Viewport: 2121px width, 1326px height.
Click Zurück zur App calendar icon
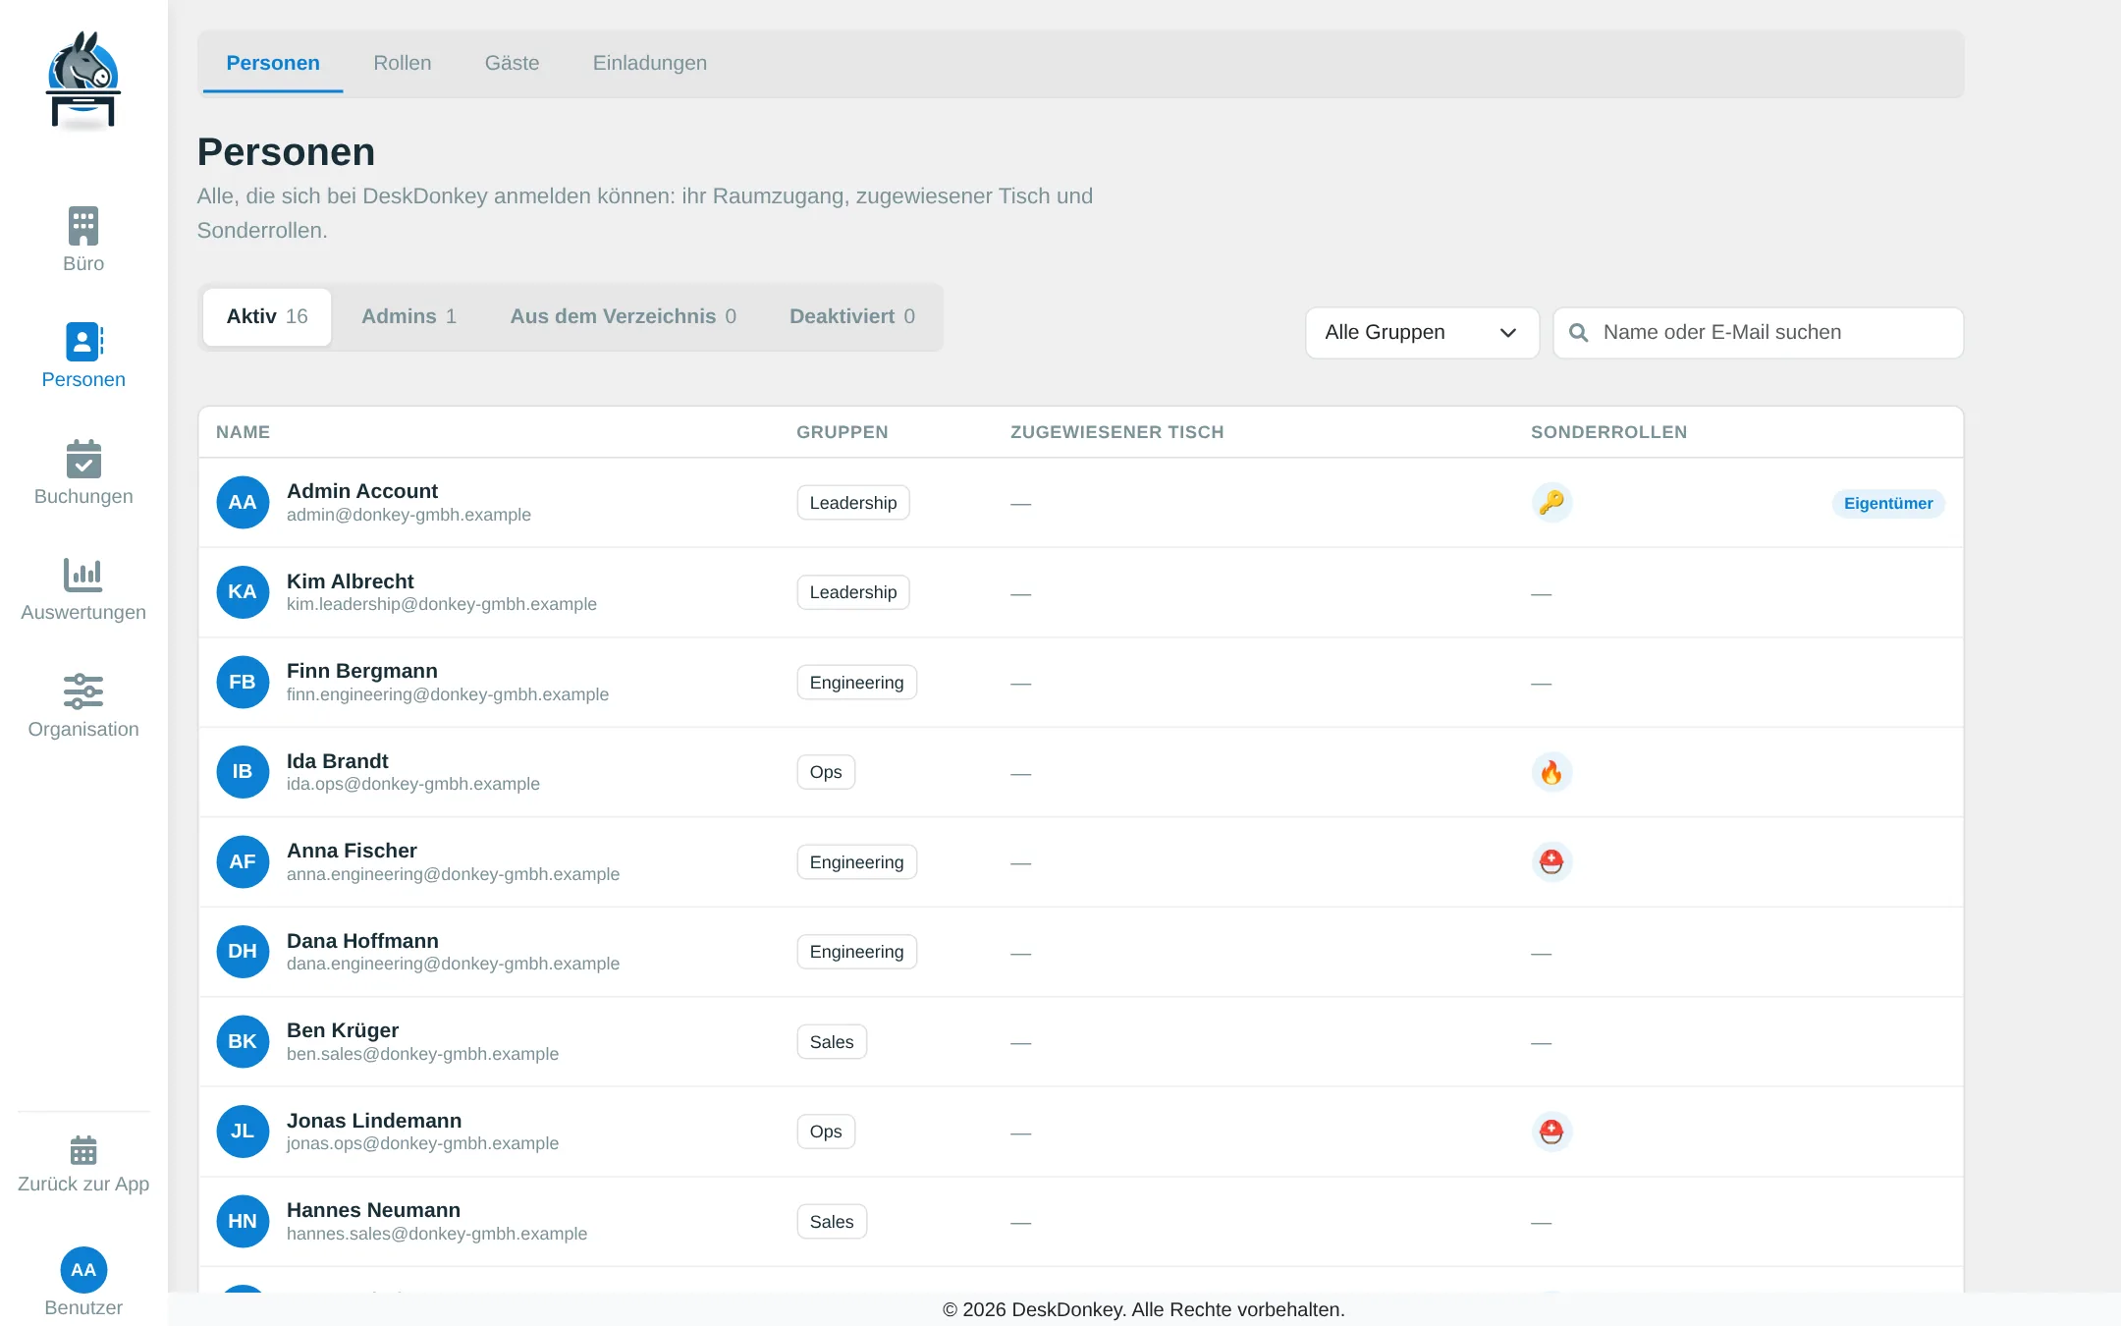click(83, 1150)
